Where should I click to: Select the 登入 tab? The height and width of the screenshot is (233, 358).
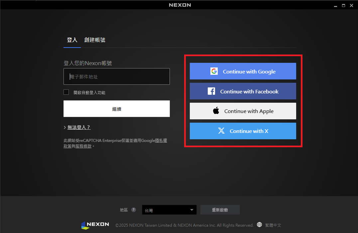tap(72, 40)
